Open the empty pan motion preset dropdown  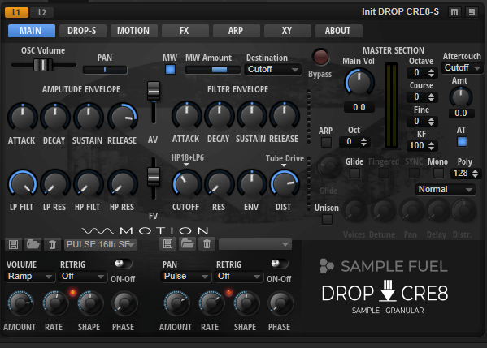point(255,244)
